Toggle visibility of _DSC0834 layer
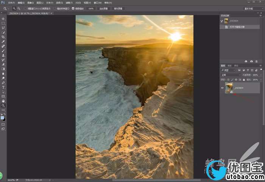 click(222, 88)
